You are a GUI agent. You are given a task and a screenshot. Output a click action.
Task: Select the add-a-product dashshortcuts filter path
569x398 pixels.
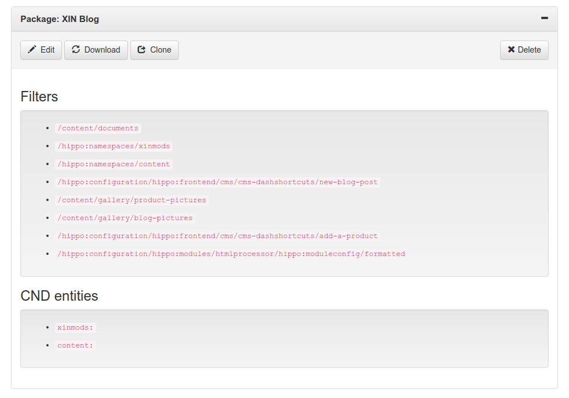pyautogui.click(x=217, y=236)
